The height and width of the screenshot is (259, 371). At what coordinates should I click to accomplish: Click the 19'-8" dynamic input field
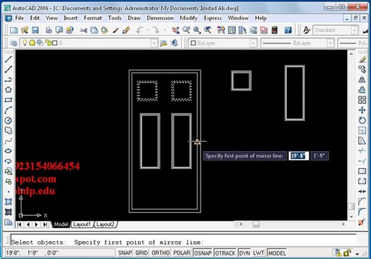(x=298, y=156)
